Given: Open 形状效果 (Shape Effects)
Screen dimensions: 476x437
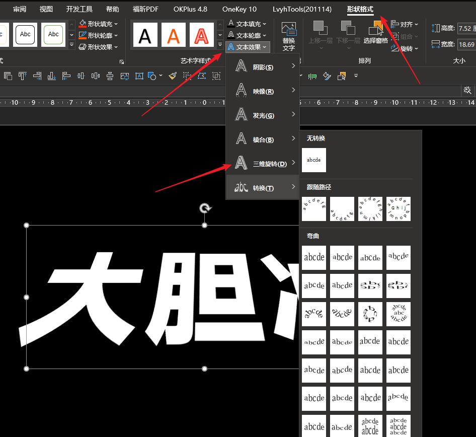Looking at the screenshot, I should [x=99, y=46].
